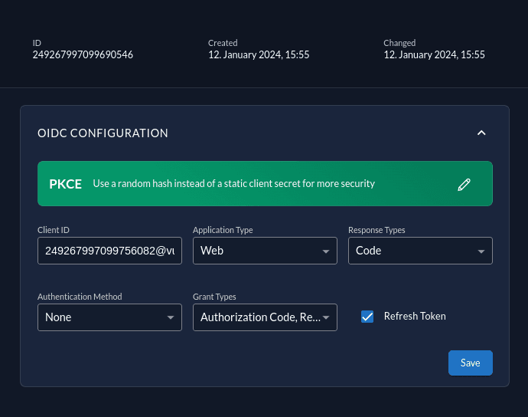Click the arrow icon of Application Type
Screen dimensions: 528x417
tap(325, 251)
